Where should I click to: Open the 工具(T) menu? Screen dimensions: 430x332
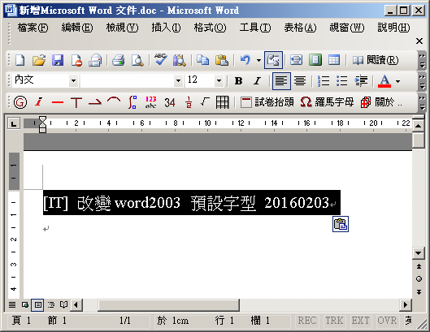[x=255, y=28]
